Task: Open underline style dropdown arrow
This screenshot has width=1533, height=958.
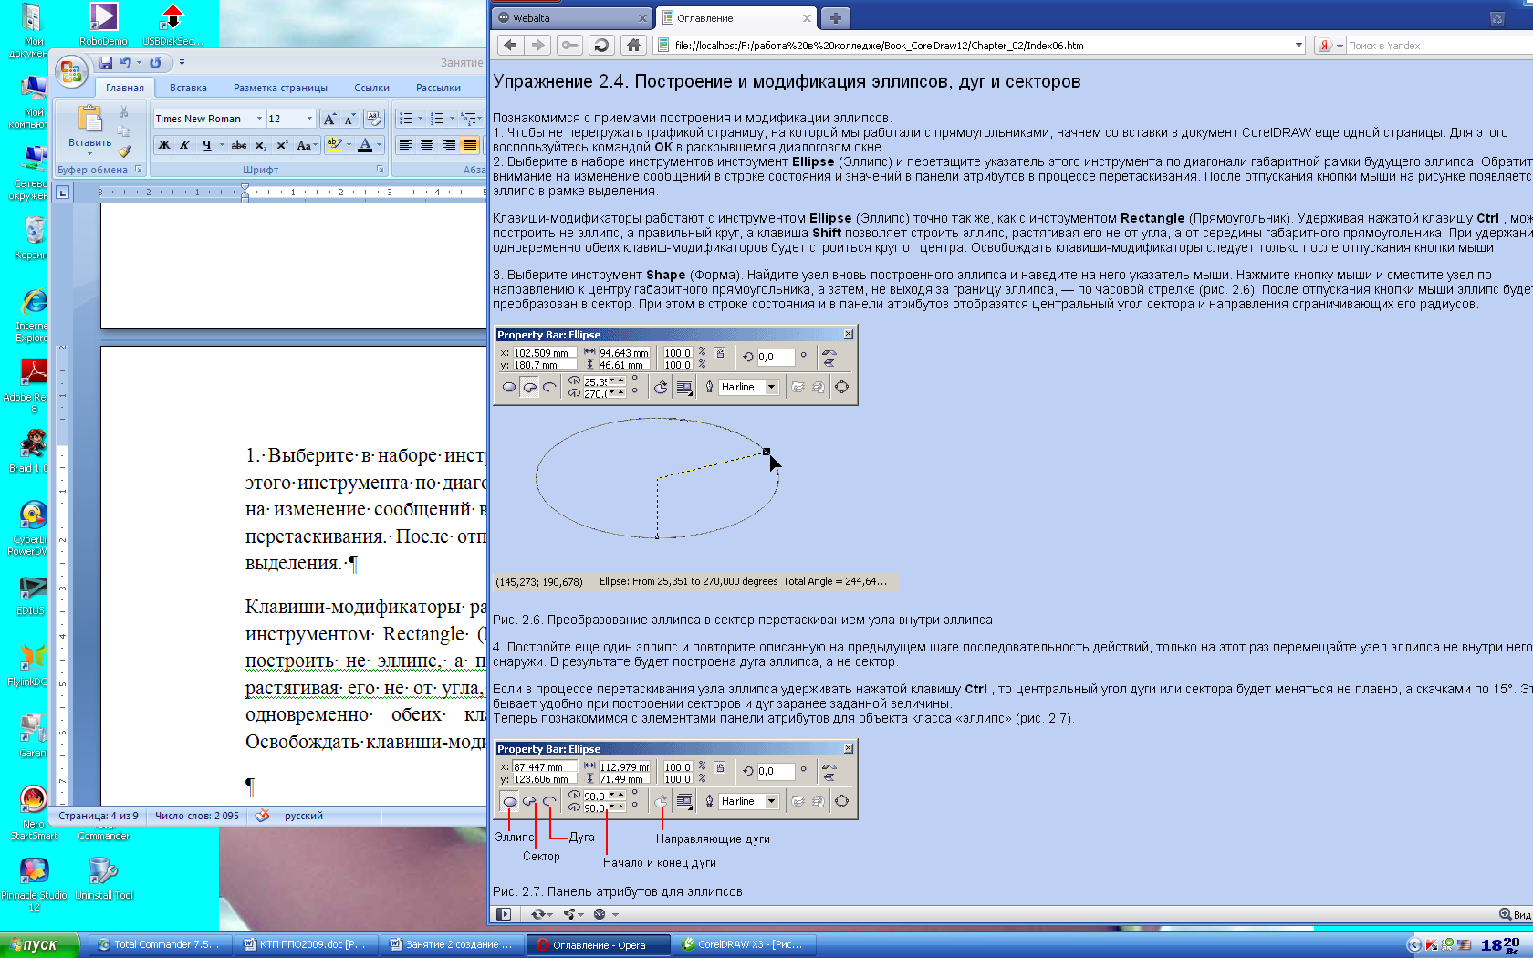Action: coord(222,145)
